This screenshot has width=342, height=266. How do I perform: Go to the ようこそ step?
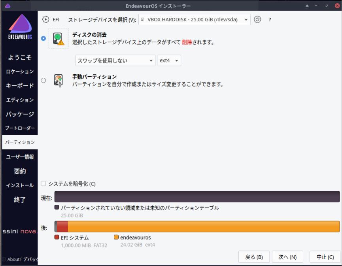coord(20,57)
